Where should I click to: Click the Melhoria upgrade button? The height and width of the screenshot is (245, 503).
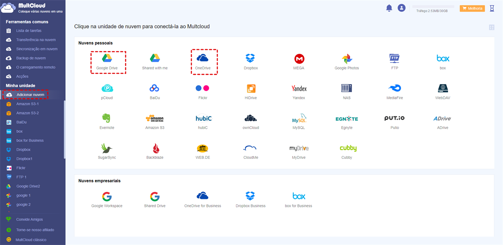click(472, 8)
